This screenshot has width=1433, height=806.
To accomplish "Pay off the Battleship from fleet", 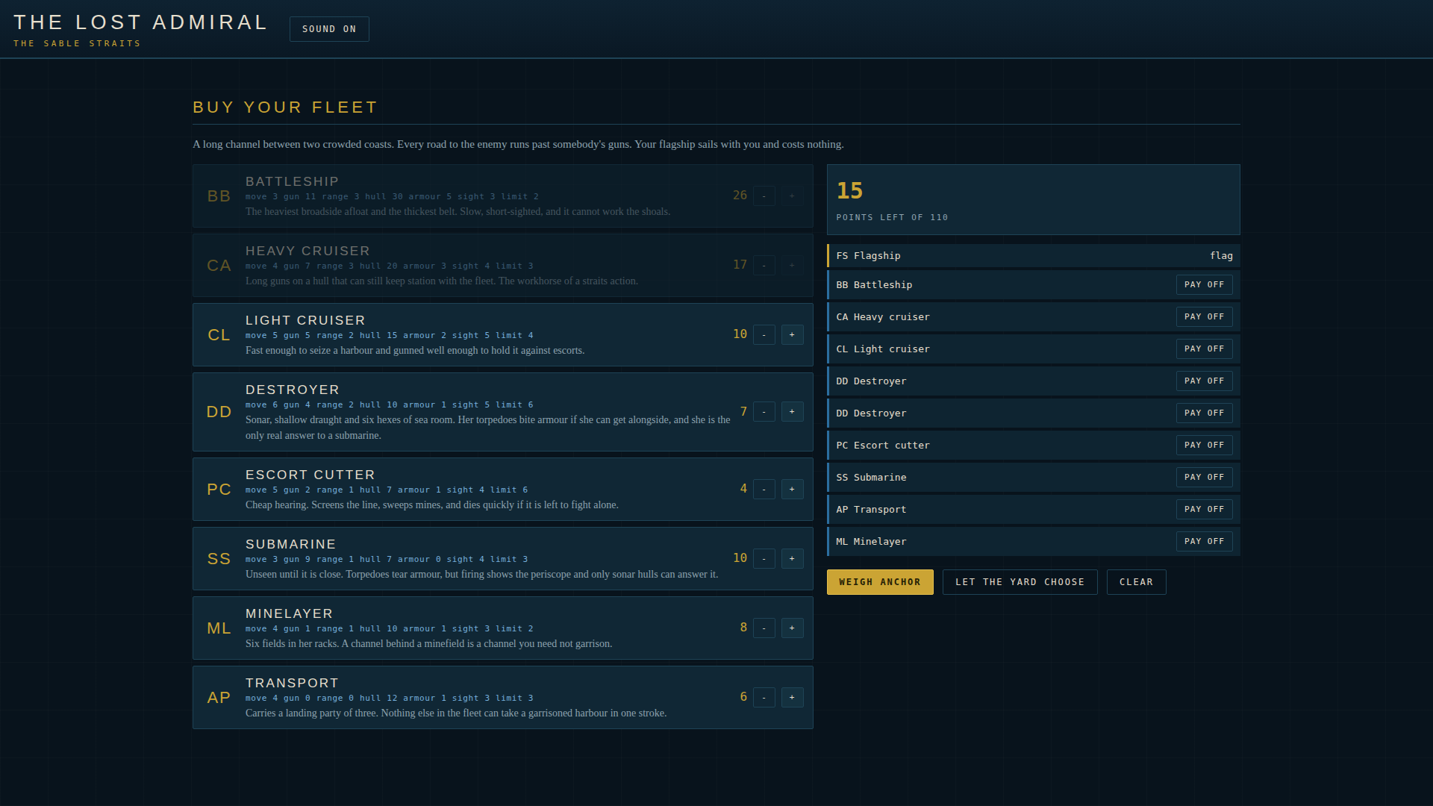I will pos(1204,284).
